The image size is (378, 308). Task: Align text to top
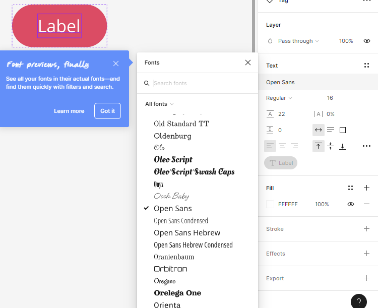[318, 146]
